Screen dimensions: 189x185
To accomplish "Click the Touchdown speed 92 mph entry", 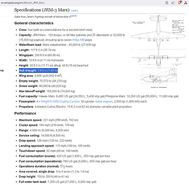I will [x=49, y=151].
